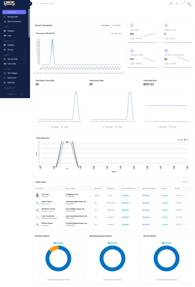195x287 pixels.
Task: Click the gear icon in top header
Action: 177,4
